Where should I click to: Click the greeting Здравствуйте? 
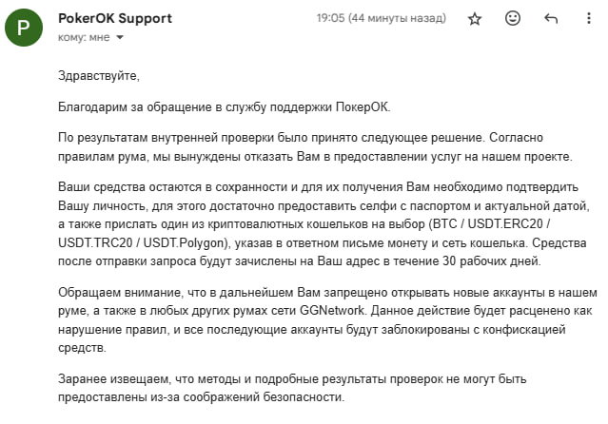(x=98, y=75)
